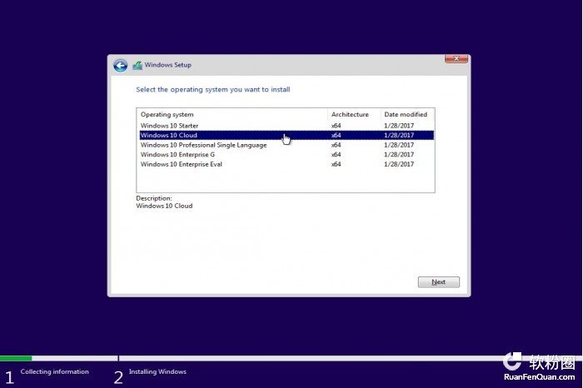Viewport: 583px width, 388px height.
Task: Click the Windows Setup title icon
Action: coord(137,66)
